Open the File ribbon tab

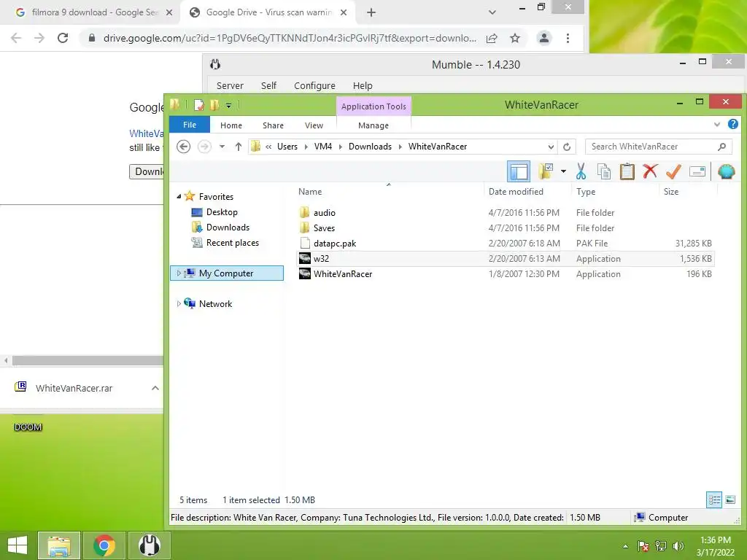click(x=190, y=125)
